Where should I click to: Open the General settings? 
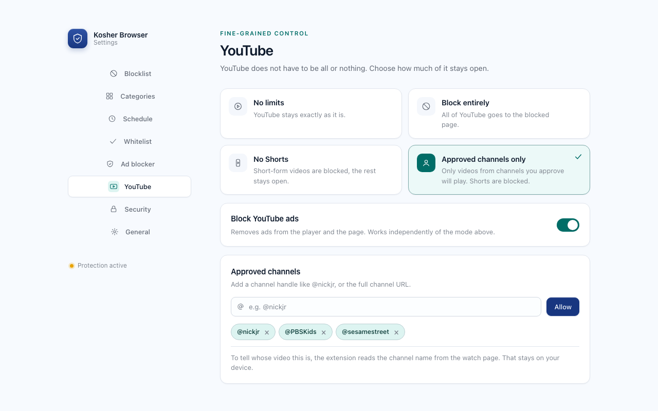point(130,232)
